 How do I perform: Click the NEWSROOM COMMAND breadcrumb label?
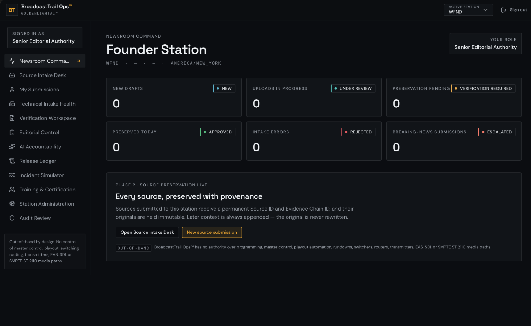tap(134, 36)
